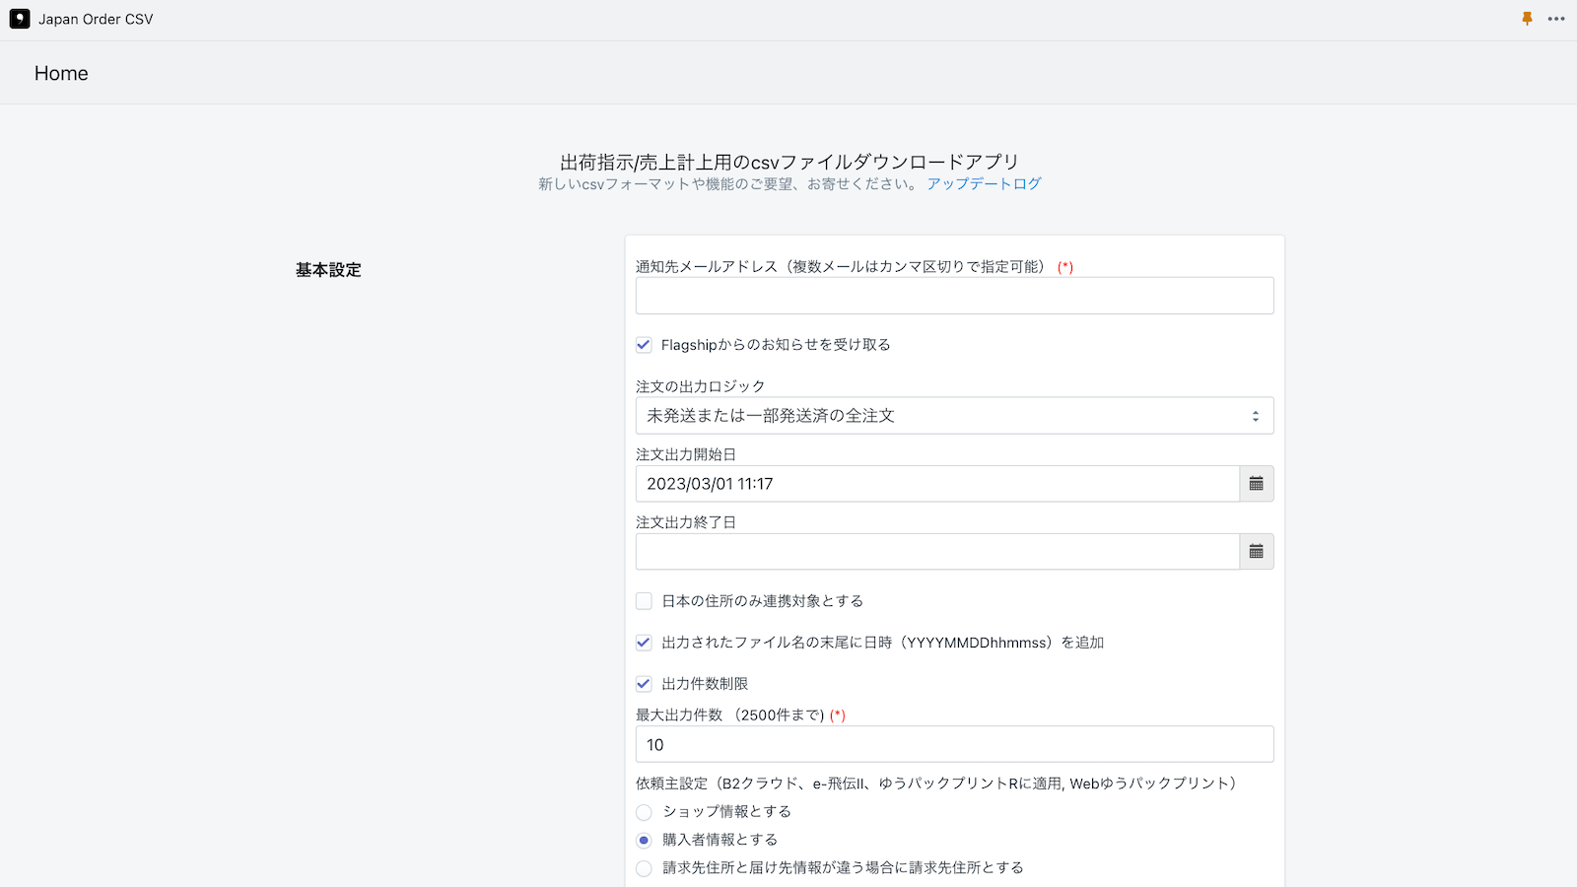Click the Home menu item
This screenshot has height=887, width=1577.
click(61, 73)
